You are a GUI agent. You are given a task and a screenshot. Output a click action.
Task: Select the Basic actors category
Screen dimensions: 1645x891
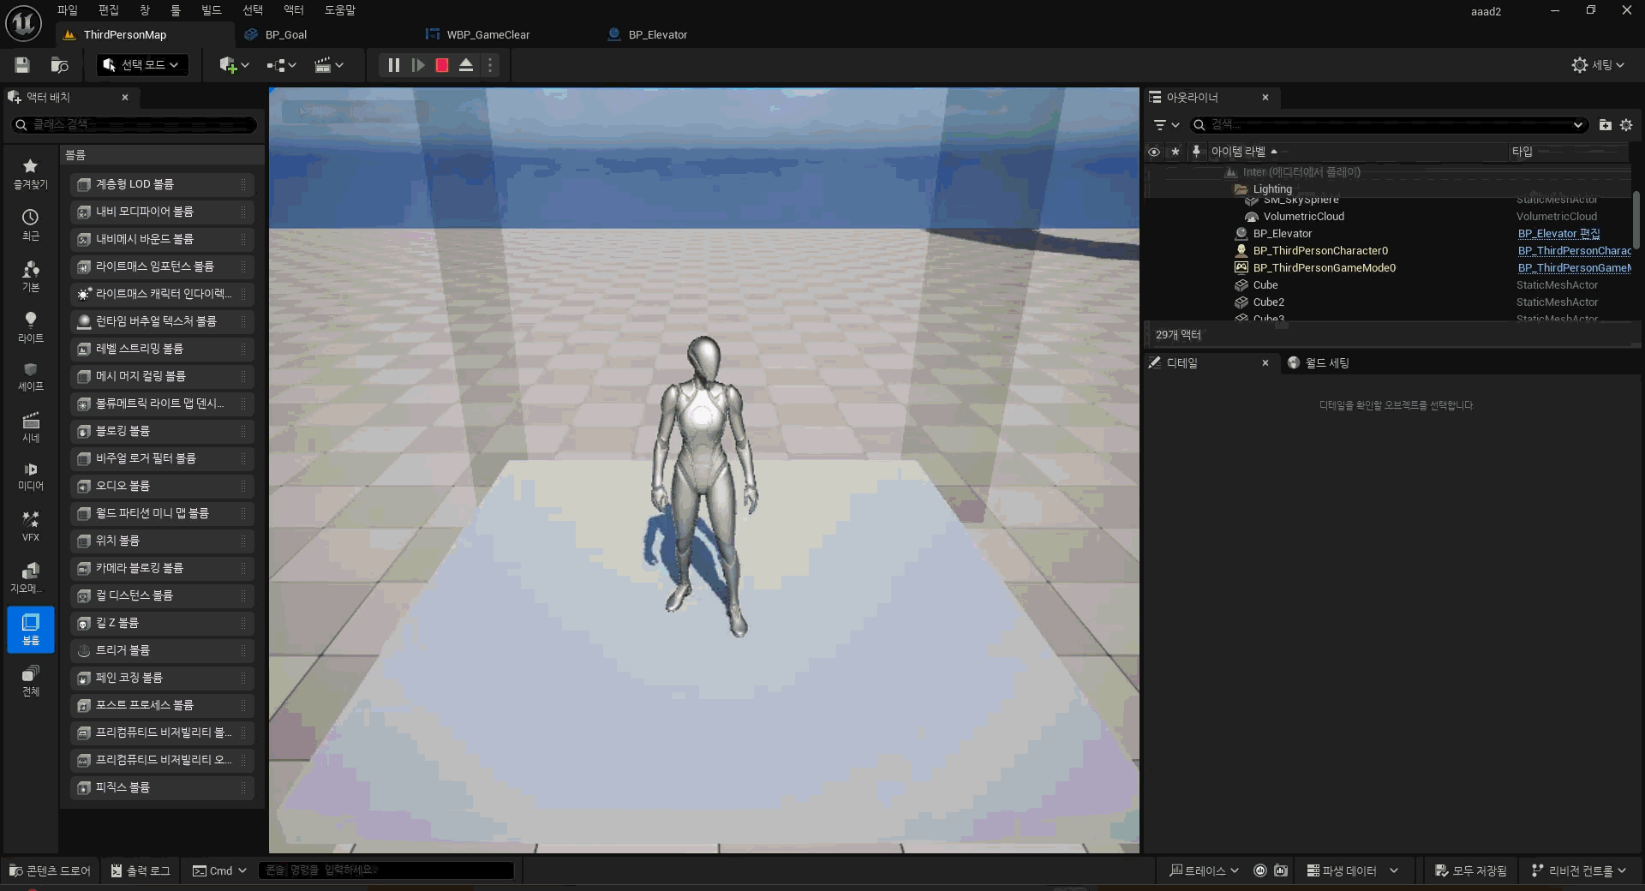pos(30,276)
